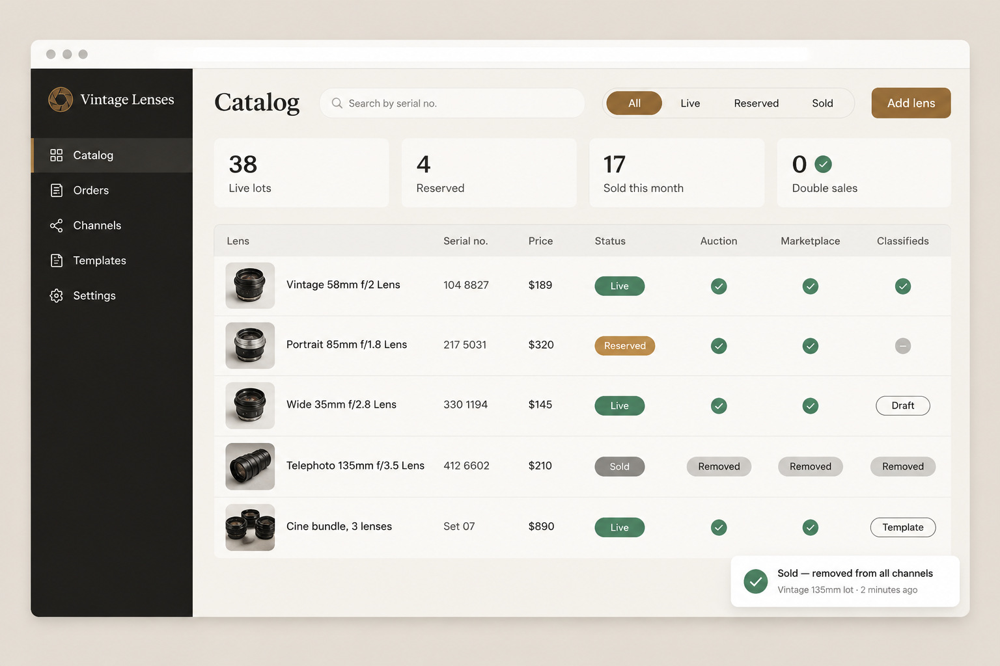Click serial number 217 5031
The height and width of the screenshot is (666, 1000).
click(465, 345)
